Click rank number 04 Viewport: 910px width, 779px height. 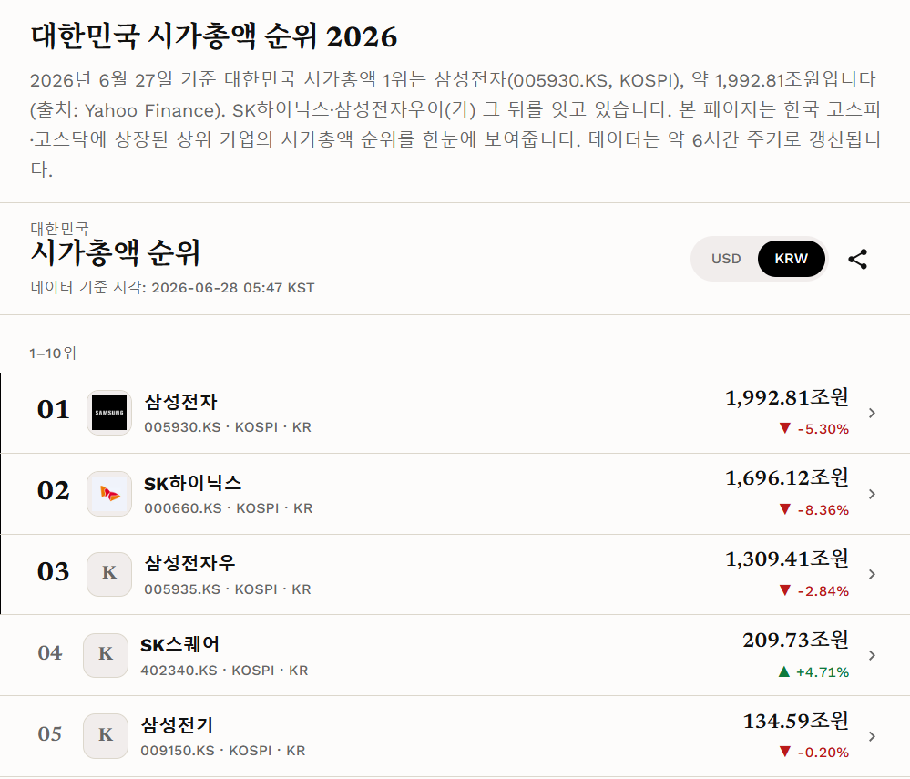(50, 653)
